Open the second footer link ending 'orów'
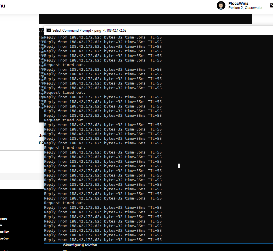Screen dimensions: 273x251 coord(4,238)
